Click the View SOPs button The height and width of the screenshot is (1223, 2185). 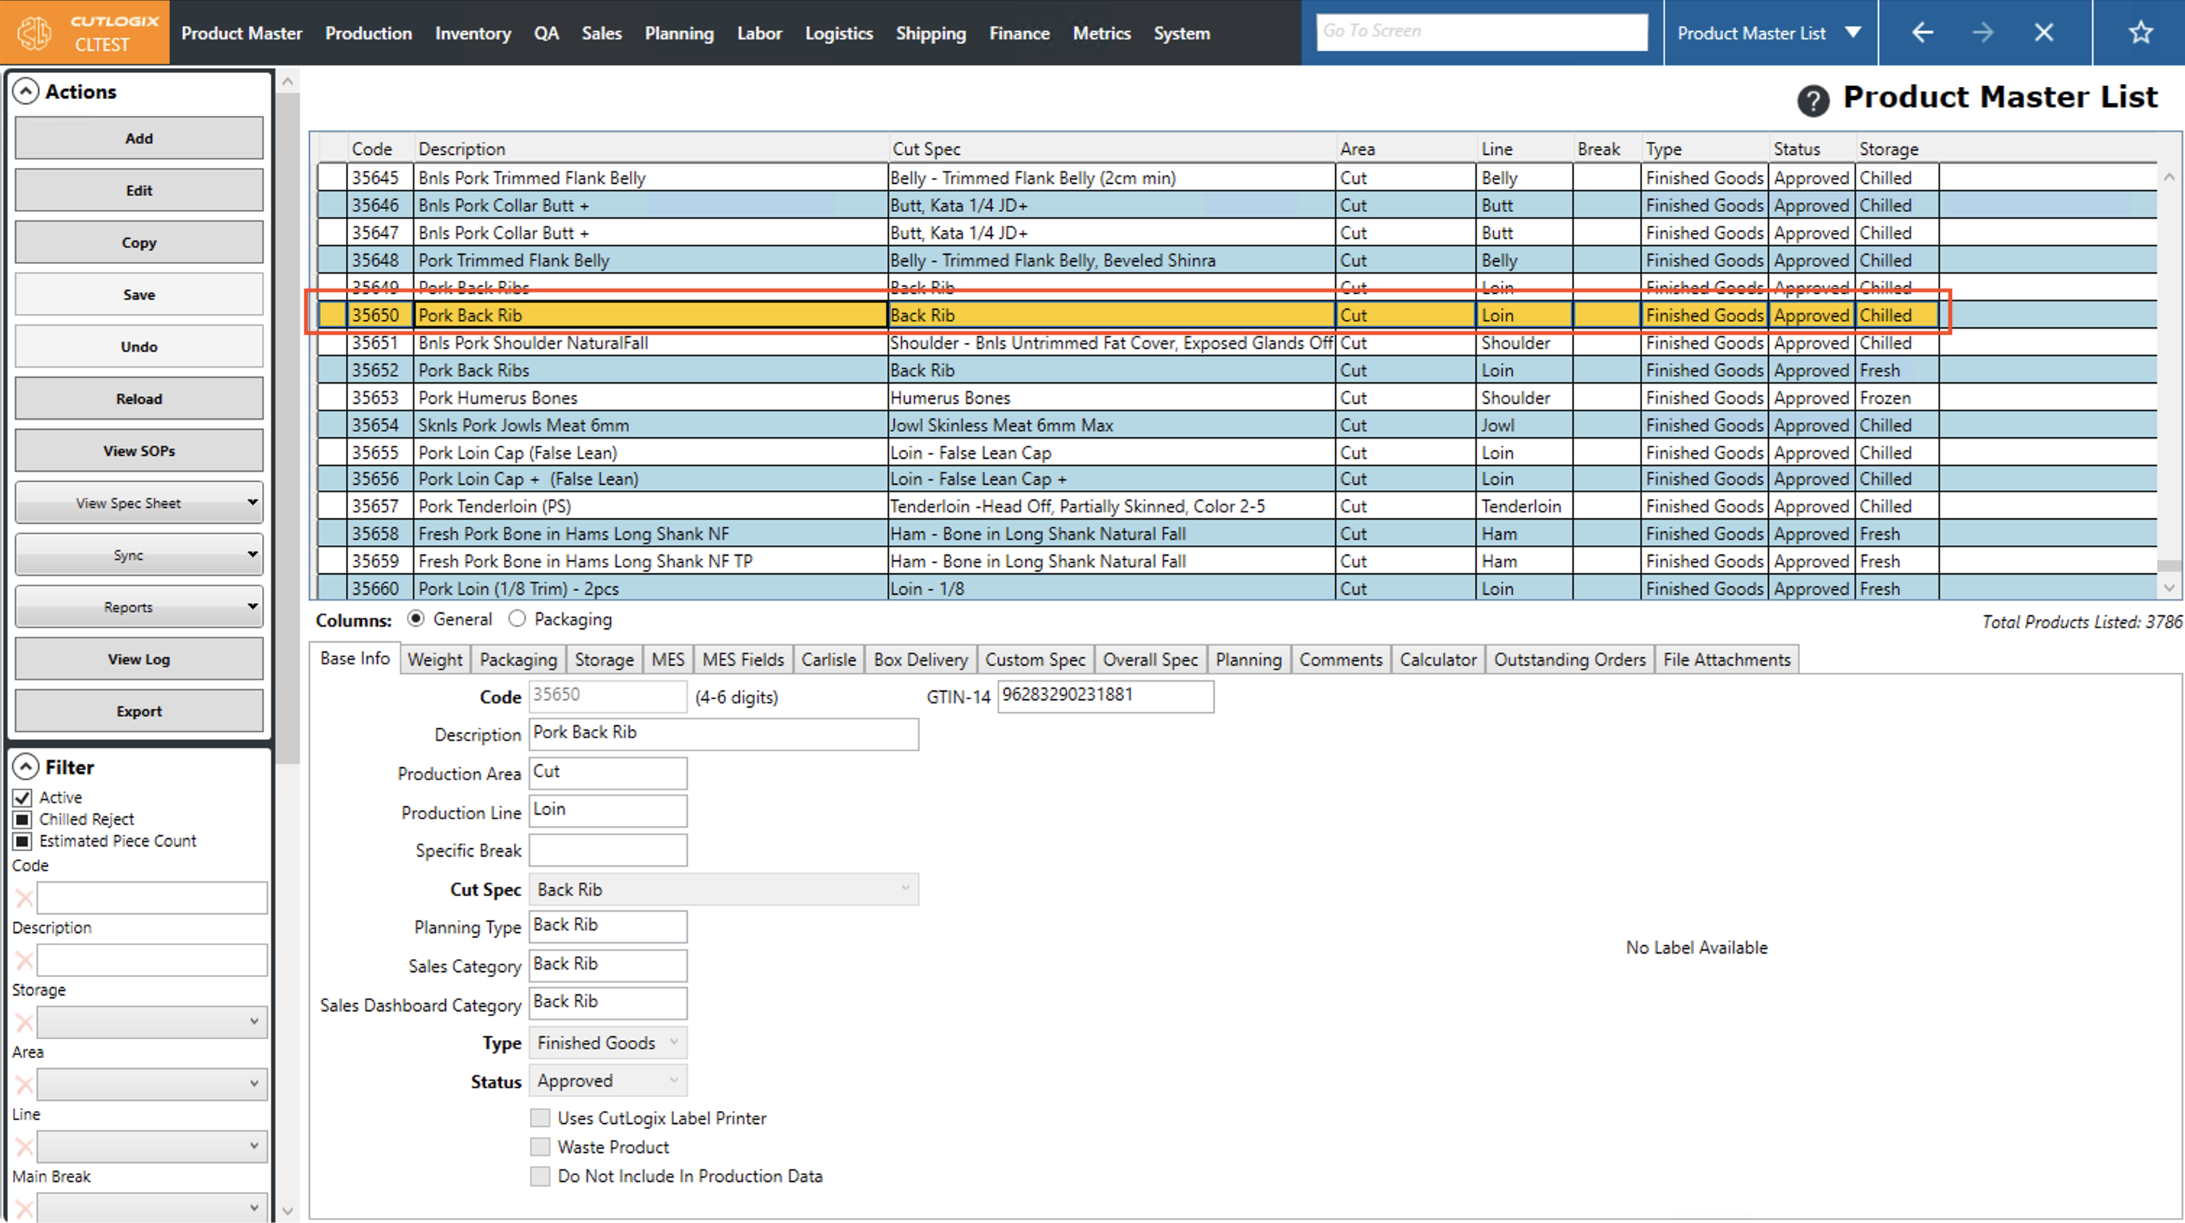pyautogui.click(x=139, y=451)
